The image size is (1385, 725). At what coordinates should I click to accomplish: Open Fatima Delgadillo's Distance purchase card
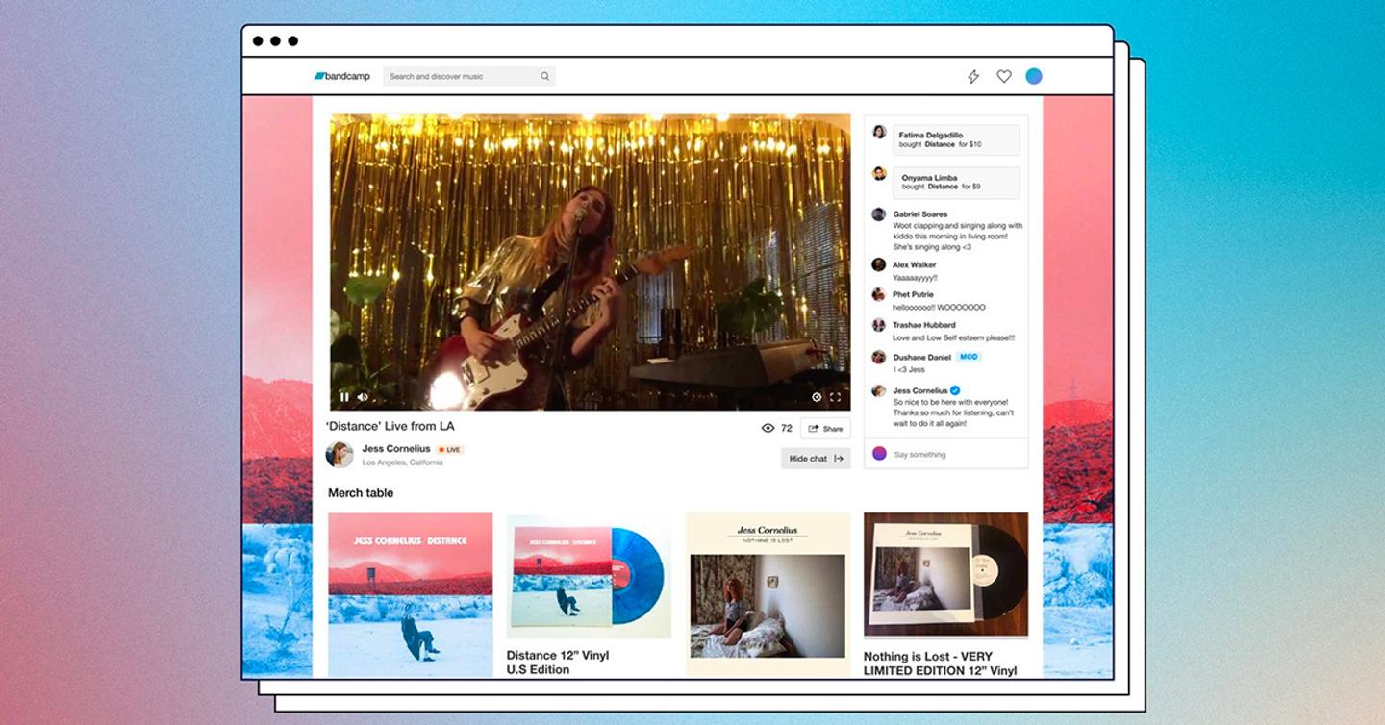(x=956, y=139)
